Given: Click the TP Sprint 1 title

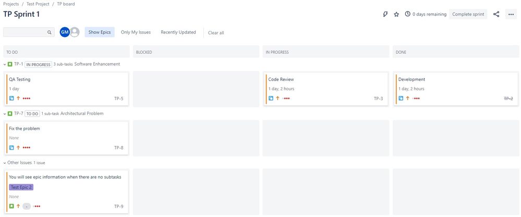Looking at the screenshot, I should 21,15.
